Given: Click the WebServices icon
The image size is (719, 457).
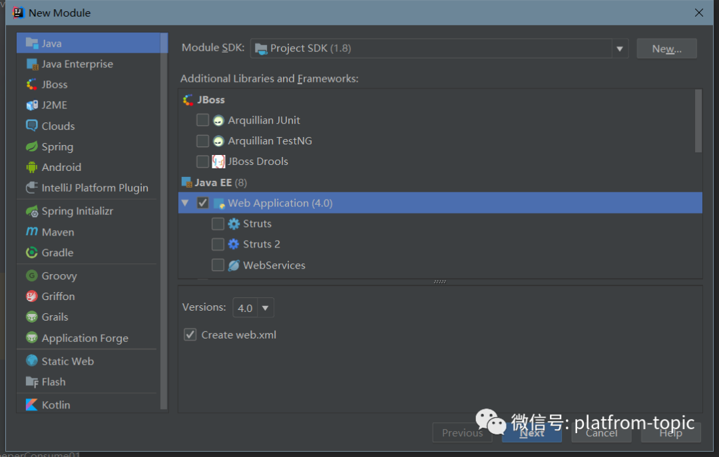Looking at the screenshot, I should 234,265.
